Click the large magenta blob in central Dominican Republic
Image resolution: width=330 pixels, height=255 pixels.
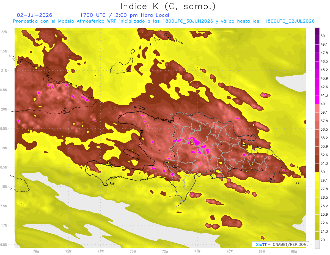tap(196, 142)
